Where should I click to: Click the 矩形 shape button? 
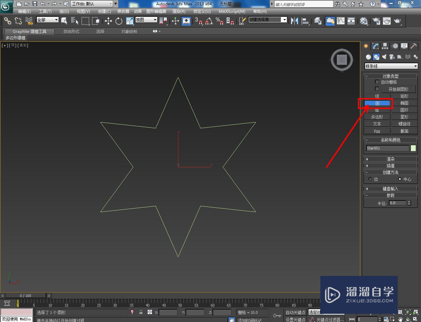[404, 96]
